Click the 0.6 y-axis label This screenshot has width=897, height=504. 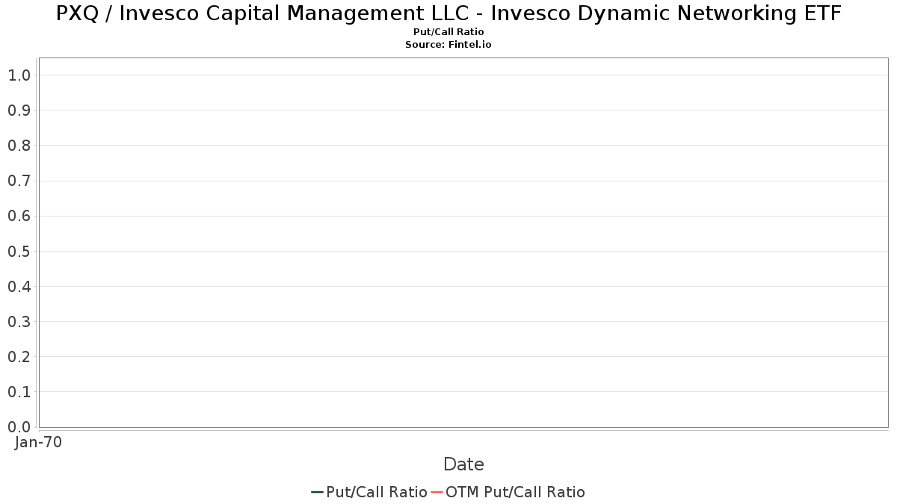pyautogui.click(x=19, y=216)
